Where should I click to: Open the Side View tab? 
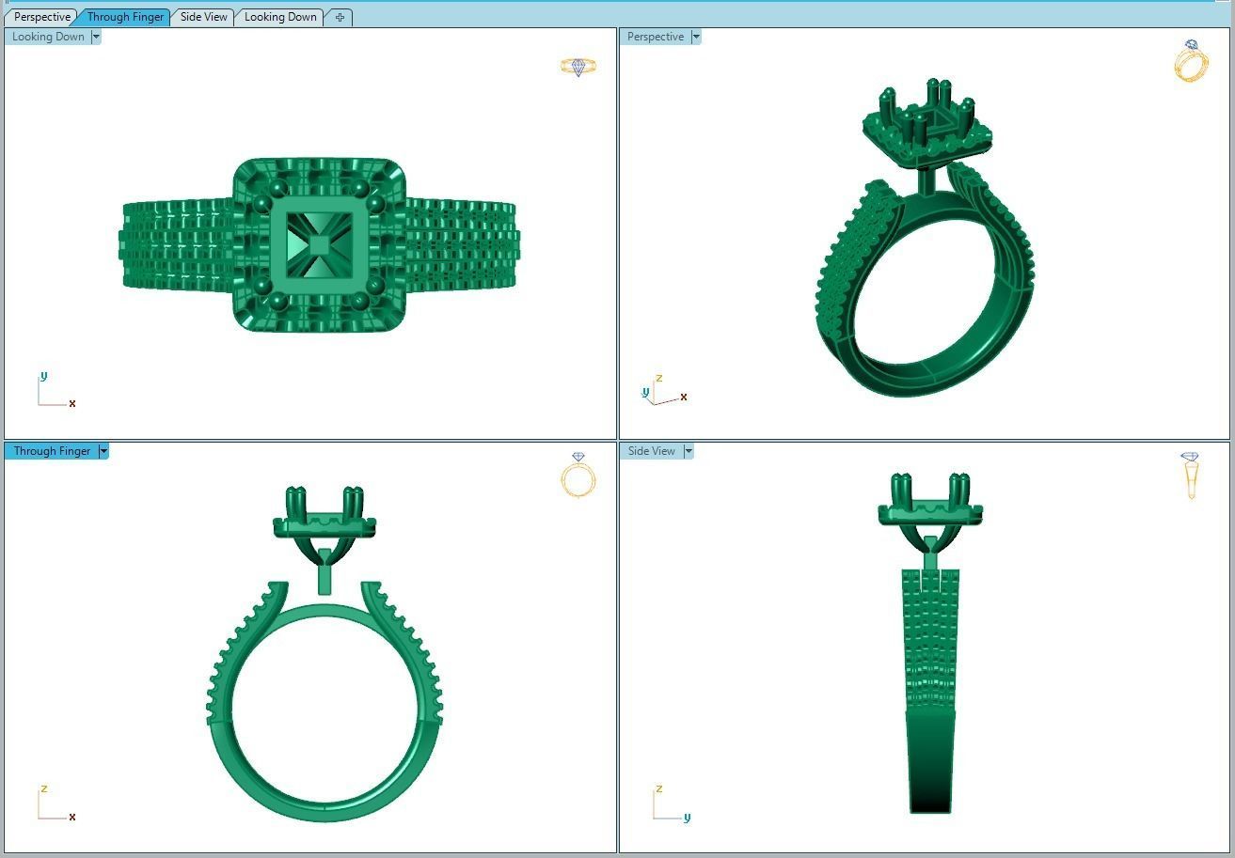pyautogui.click(x=204, y=17)
